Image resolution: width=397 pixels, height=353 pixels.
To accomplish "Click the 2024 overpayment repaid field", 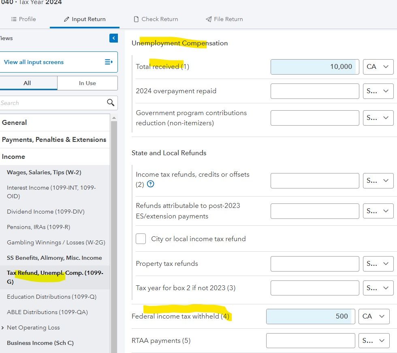I will pos(314,91).
